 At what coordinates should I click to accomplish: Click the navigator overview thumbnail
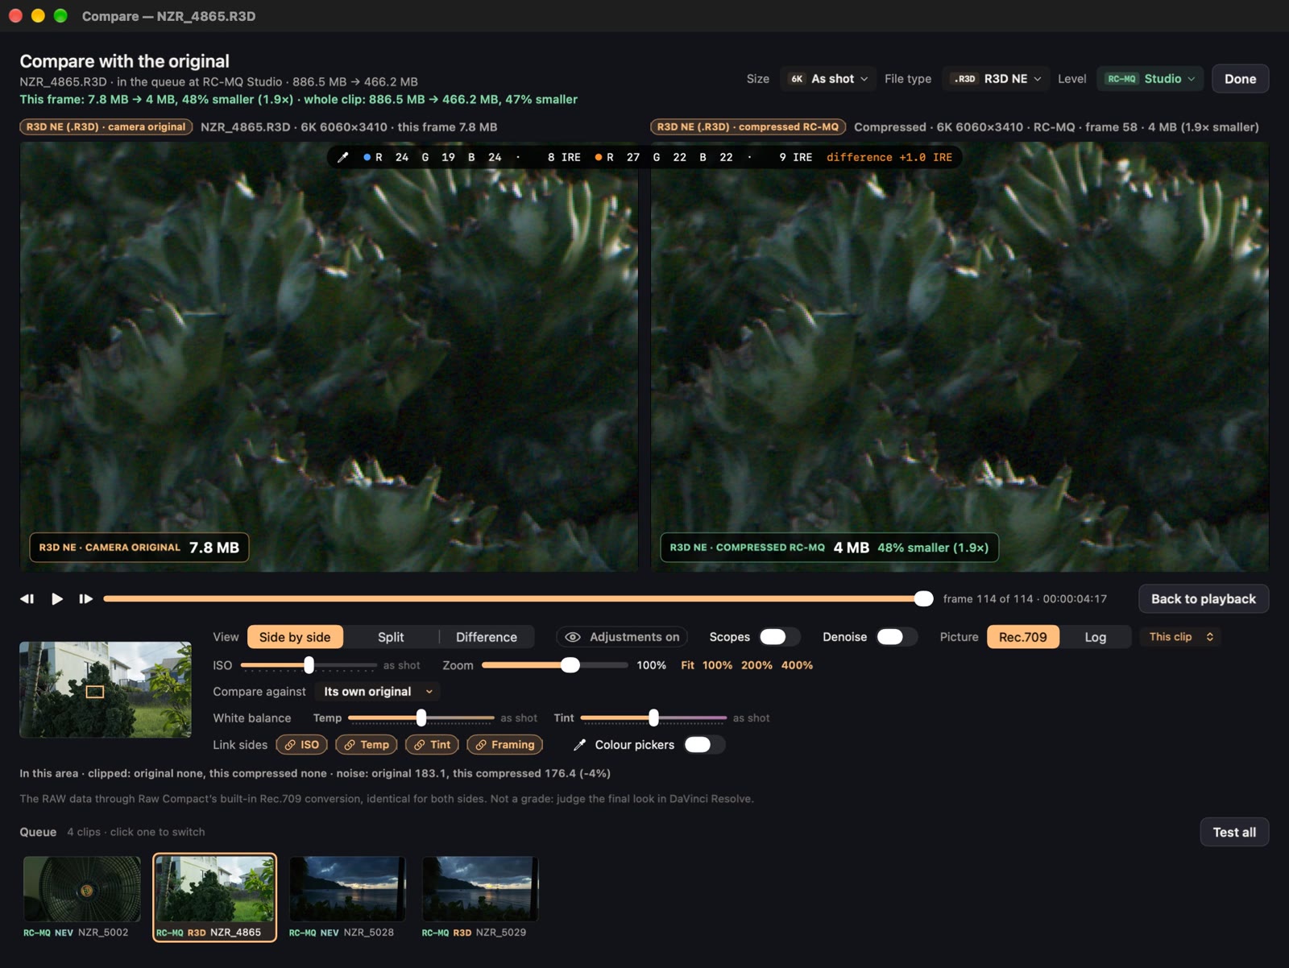pos(106,689)
